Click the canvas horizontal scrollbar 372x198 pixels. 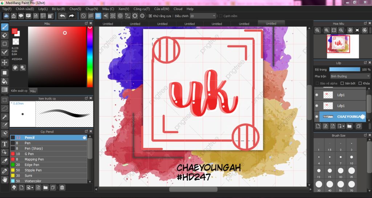point(193,189)
